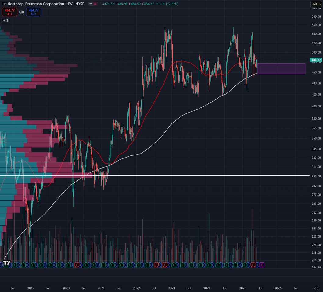Viewport: 323px width, 292px height.
Task: Click the 267.00 price axis label
Action: (316, 204)
